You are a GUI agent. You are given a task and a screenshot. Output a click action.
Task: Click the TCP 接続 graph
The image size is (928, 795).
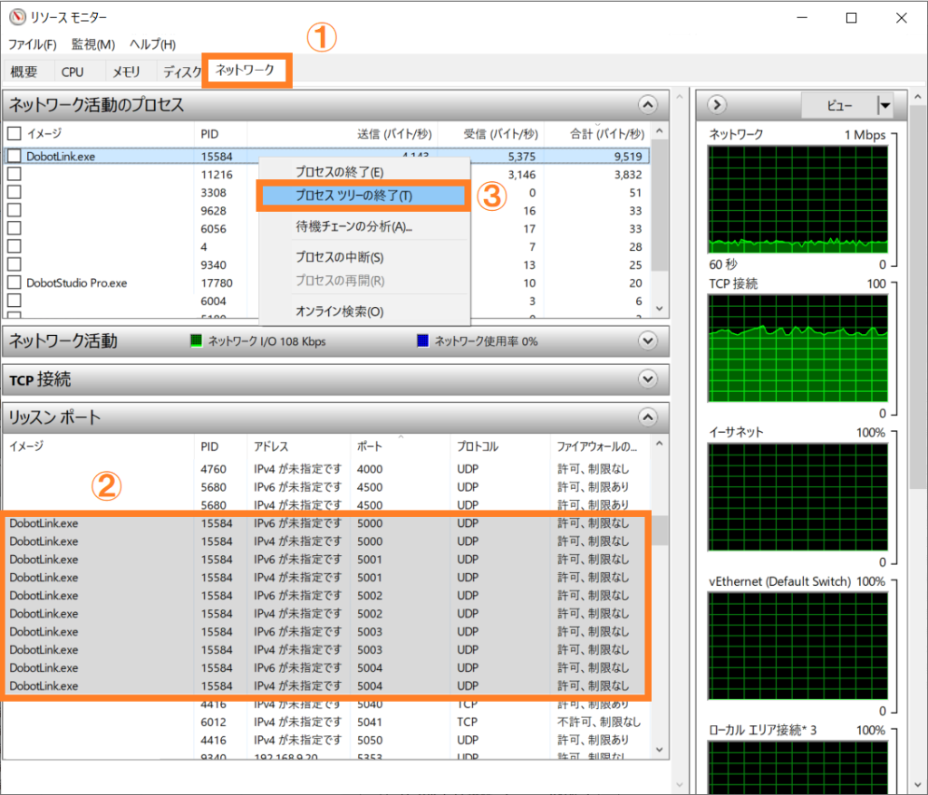[797, 349]
